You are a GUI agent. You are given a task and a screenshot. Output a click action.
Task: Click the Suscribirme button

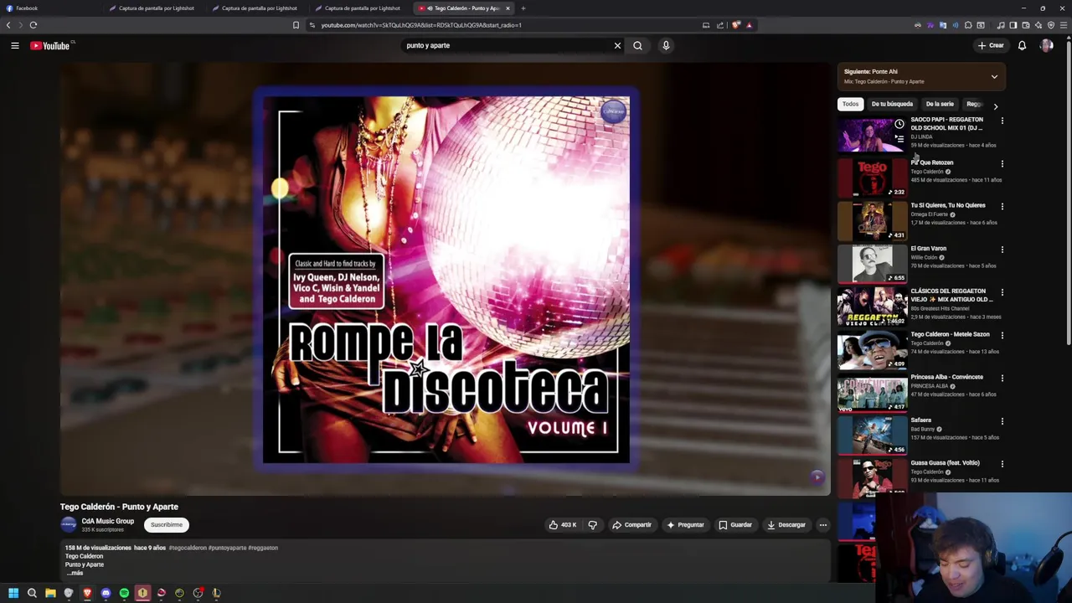[167, 525]
